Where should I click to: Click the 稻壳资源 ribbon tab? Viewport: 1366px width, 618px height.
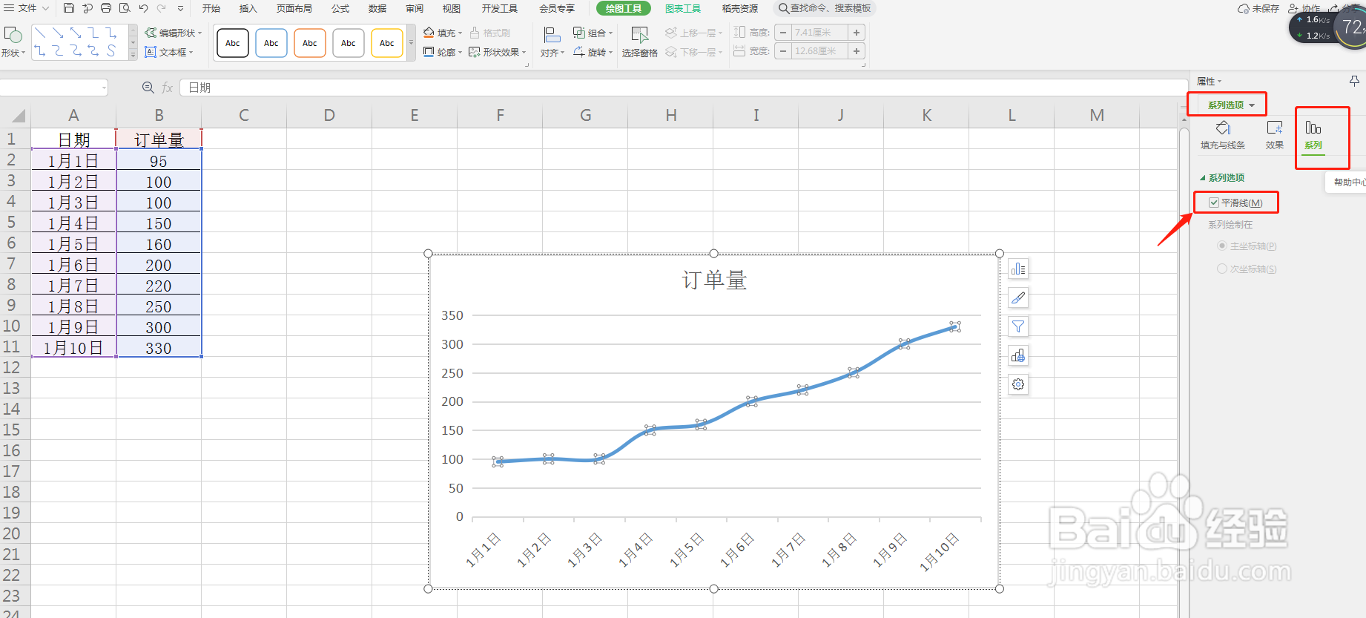click(739, 8)
